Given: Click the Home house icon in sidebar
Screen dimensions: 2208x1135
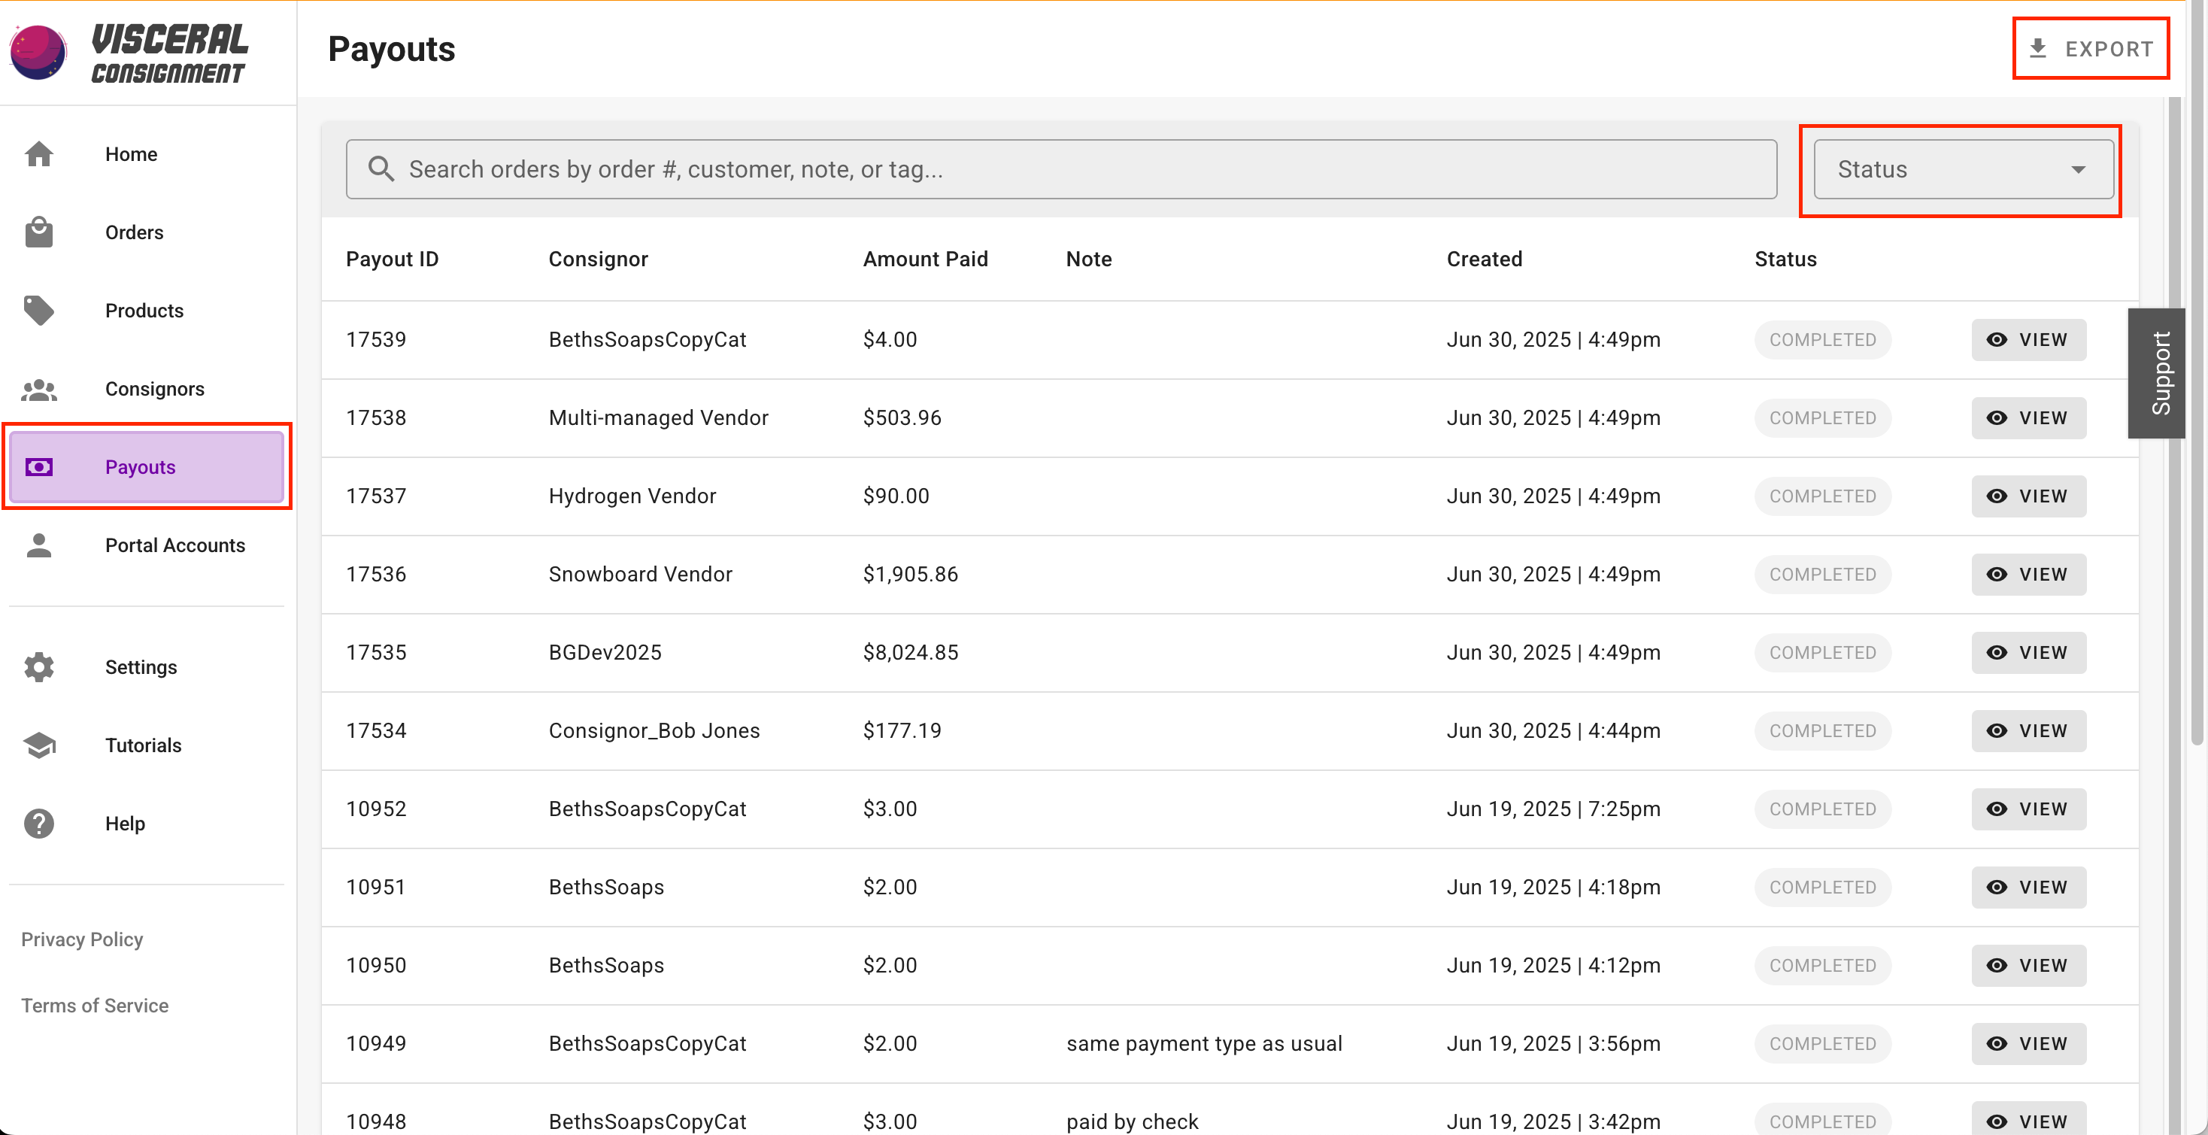Looking at the screenshot, I should 38,154.
